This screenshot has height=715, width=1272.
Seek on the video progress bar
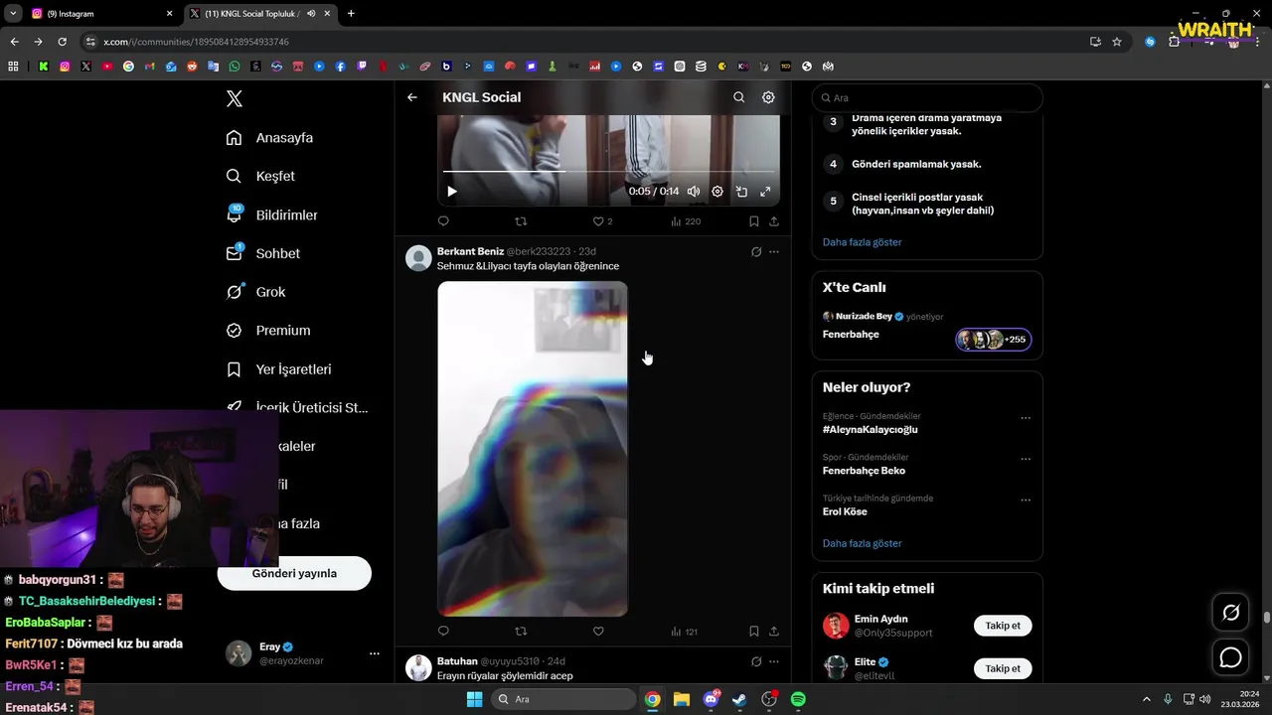[x=608, y=171]
